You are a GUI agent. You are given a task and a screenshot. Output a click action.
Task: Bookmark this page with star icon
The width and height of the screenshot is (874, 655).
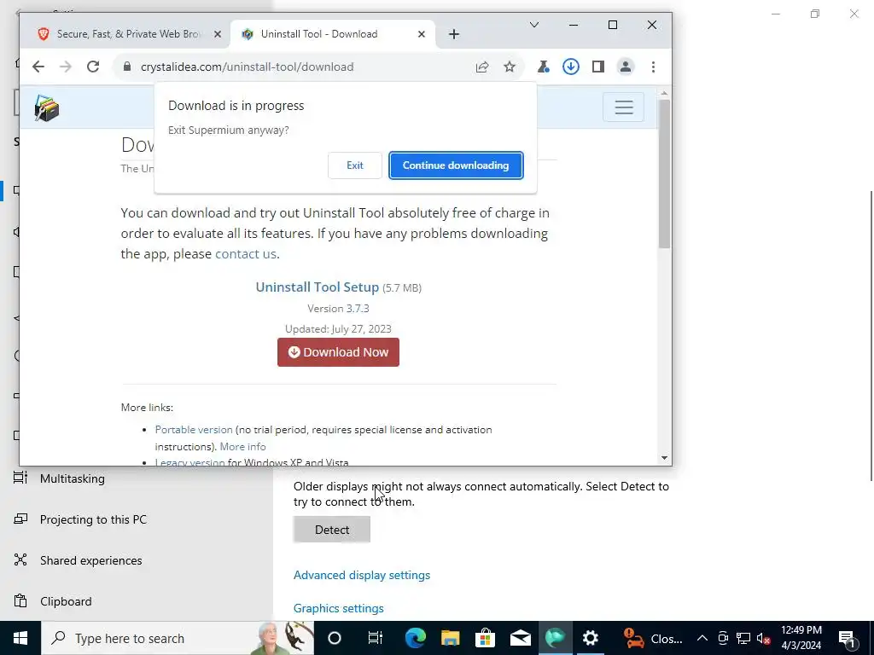point(510,67)
